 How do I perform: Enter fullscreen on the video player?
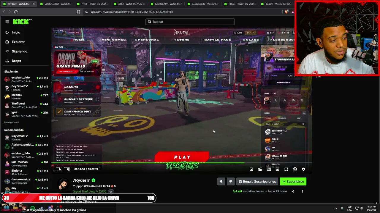(x=286, y=169)
